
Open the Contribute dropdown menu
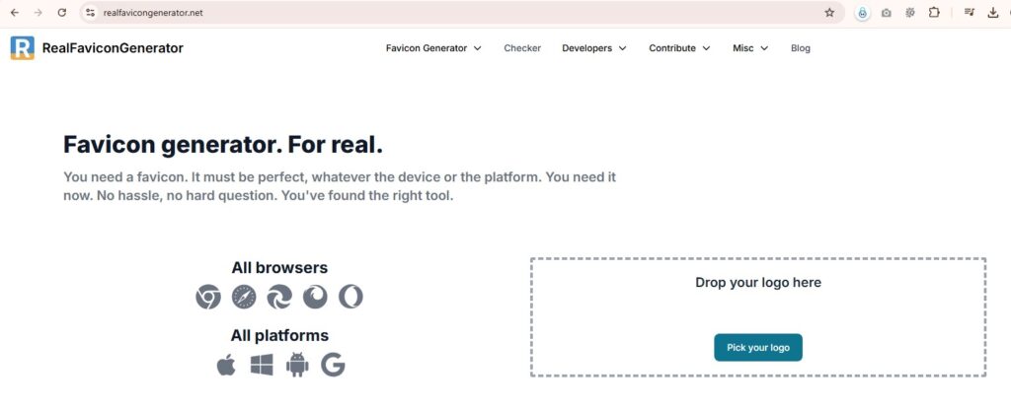679,48
